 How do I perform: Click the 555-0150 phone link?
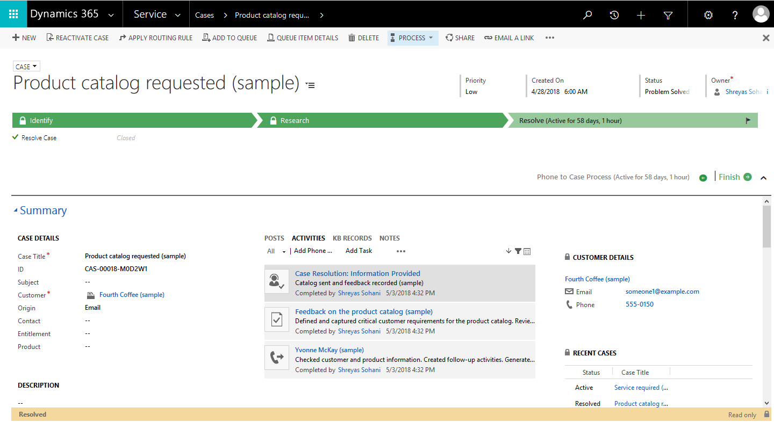[x=640, y=304]
